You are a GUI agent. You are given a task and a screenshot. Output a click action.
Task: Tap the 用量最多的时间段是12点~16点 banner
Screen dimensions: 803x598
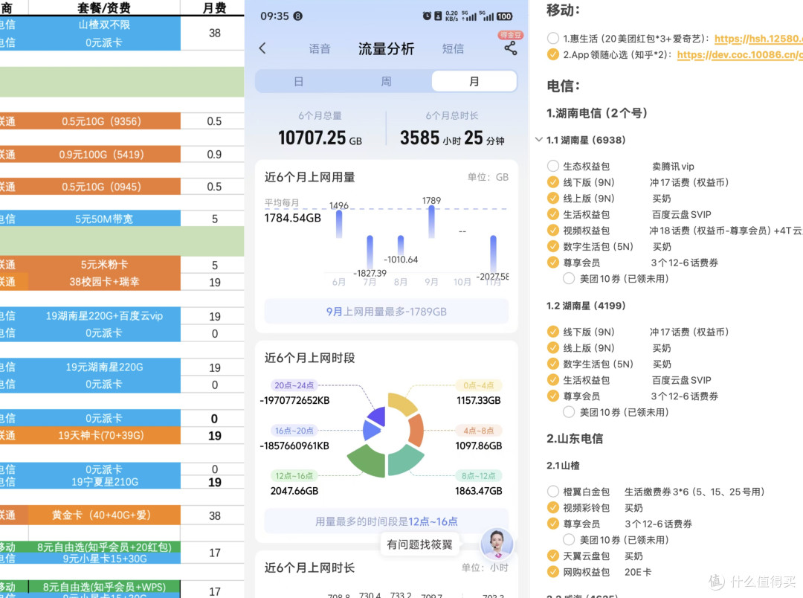[x=386, y=521]
